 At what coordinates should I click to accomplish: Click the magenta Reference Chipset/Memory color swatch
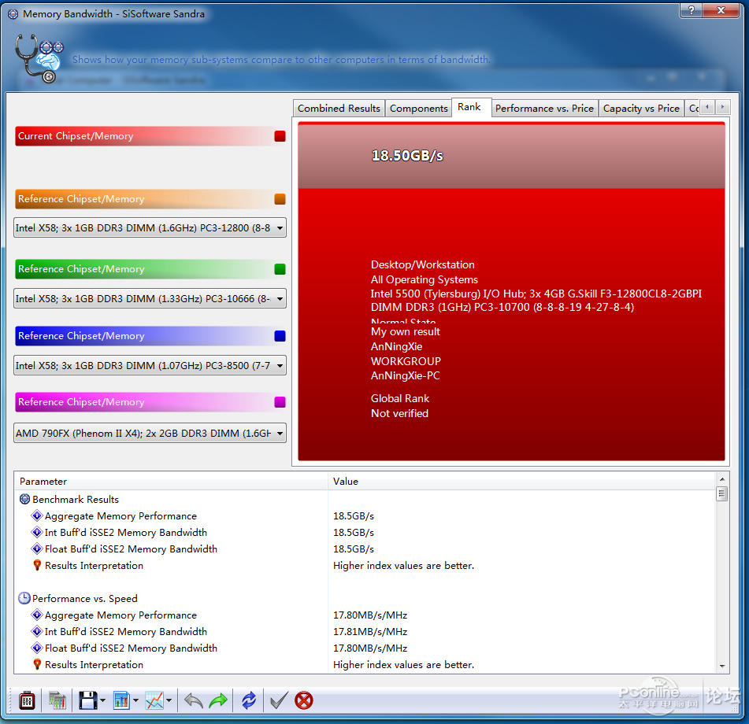(x=280, y=402)
